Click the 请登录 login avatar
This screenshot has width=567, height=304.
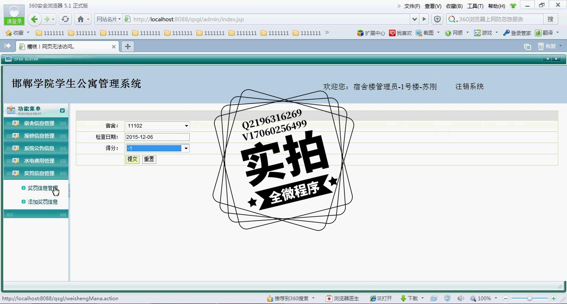pyautogui.click(x=14, y=15)
